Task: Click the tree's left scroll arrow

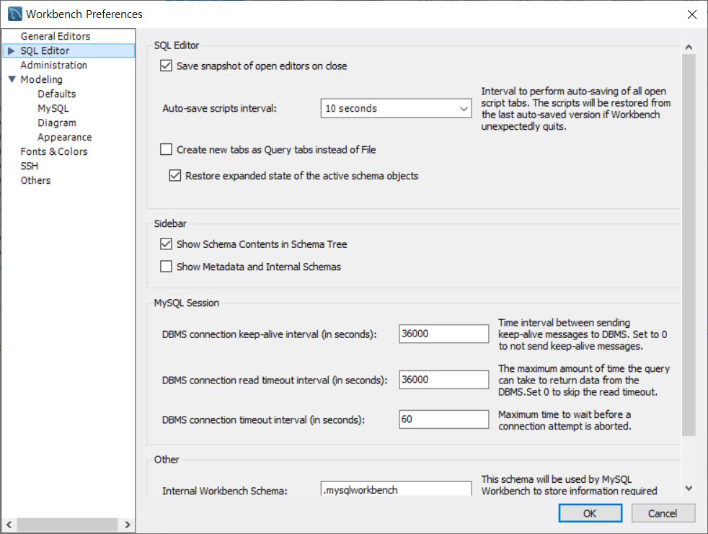Action: coord(9,525)
